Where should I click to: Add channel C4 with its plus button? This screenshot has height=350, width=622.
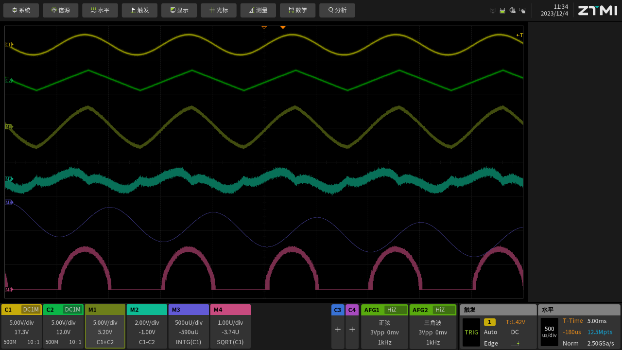coord(352,329)
